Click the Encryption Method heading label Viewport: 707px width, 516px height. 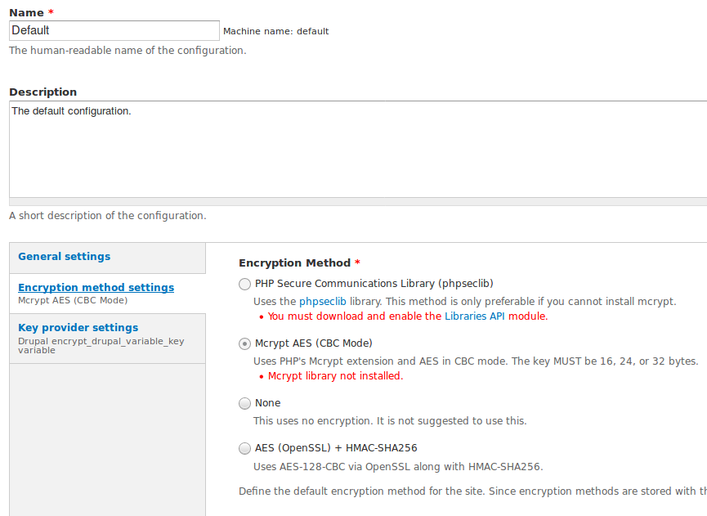click(294, 263)
